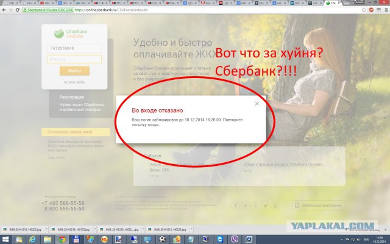Screen dimensions: 390x244
Task: Open the floppy disk app in the taskbar
Action: point(76,240)
